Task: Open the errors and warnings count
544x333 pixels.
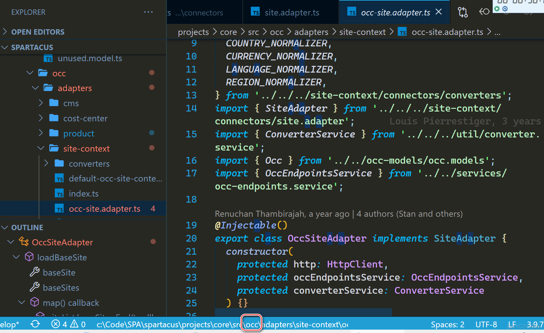Action: pyautogui.click(x=68, y=324)
